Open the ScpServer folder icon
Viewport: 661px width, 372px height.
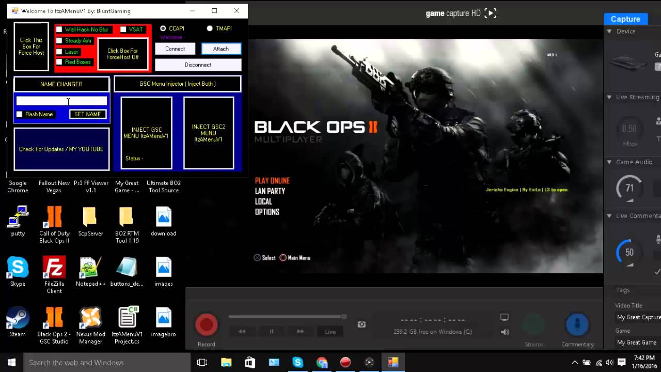(x=90, y=221)
